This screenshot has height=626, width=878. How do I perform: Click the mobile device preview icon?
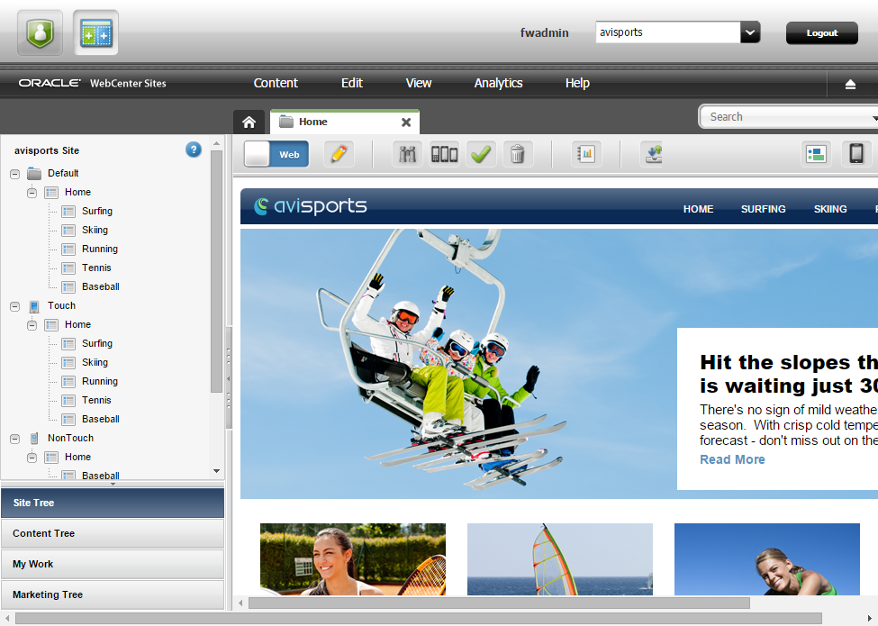click(x=856, y=154)
